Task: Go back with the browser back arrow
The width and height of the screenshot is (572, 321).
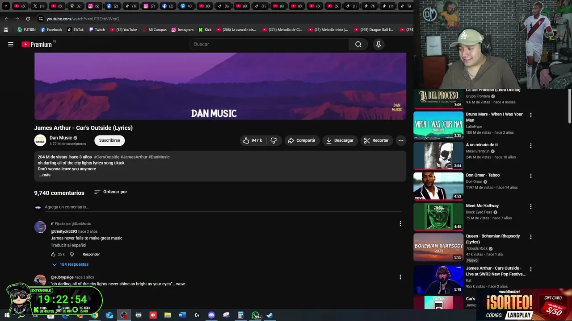Action: [6, 19]
